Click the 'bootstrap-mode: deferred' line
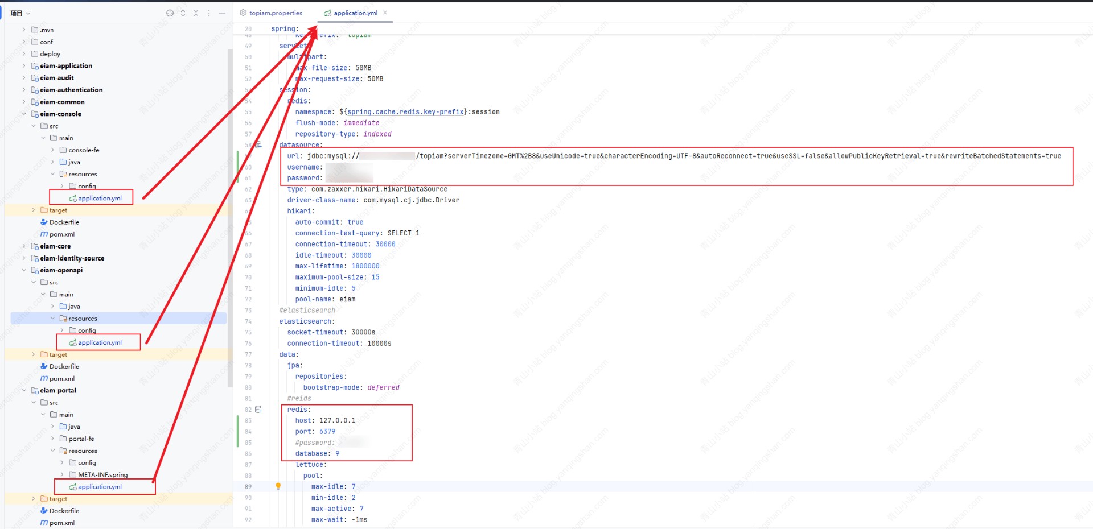This screenshot has height=529, width=1093. coord(351,388)
